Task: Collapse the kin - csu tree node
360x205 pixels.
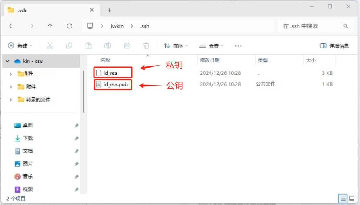Action: pyautogui.click(x=8, y=61)
